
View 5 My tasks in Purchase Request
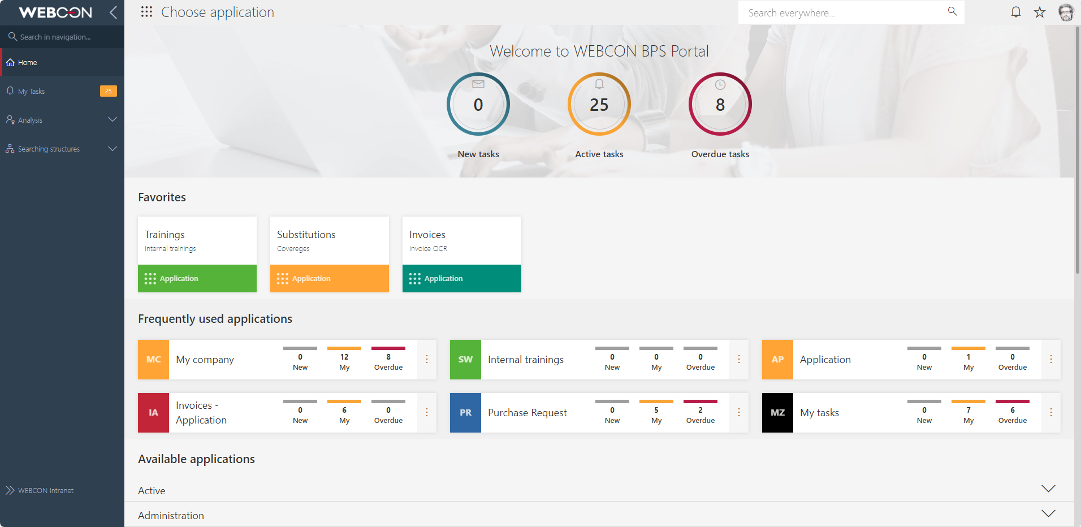[x=656, y=413]
